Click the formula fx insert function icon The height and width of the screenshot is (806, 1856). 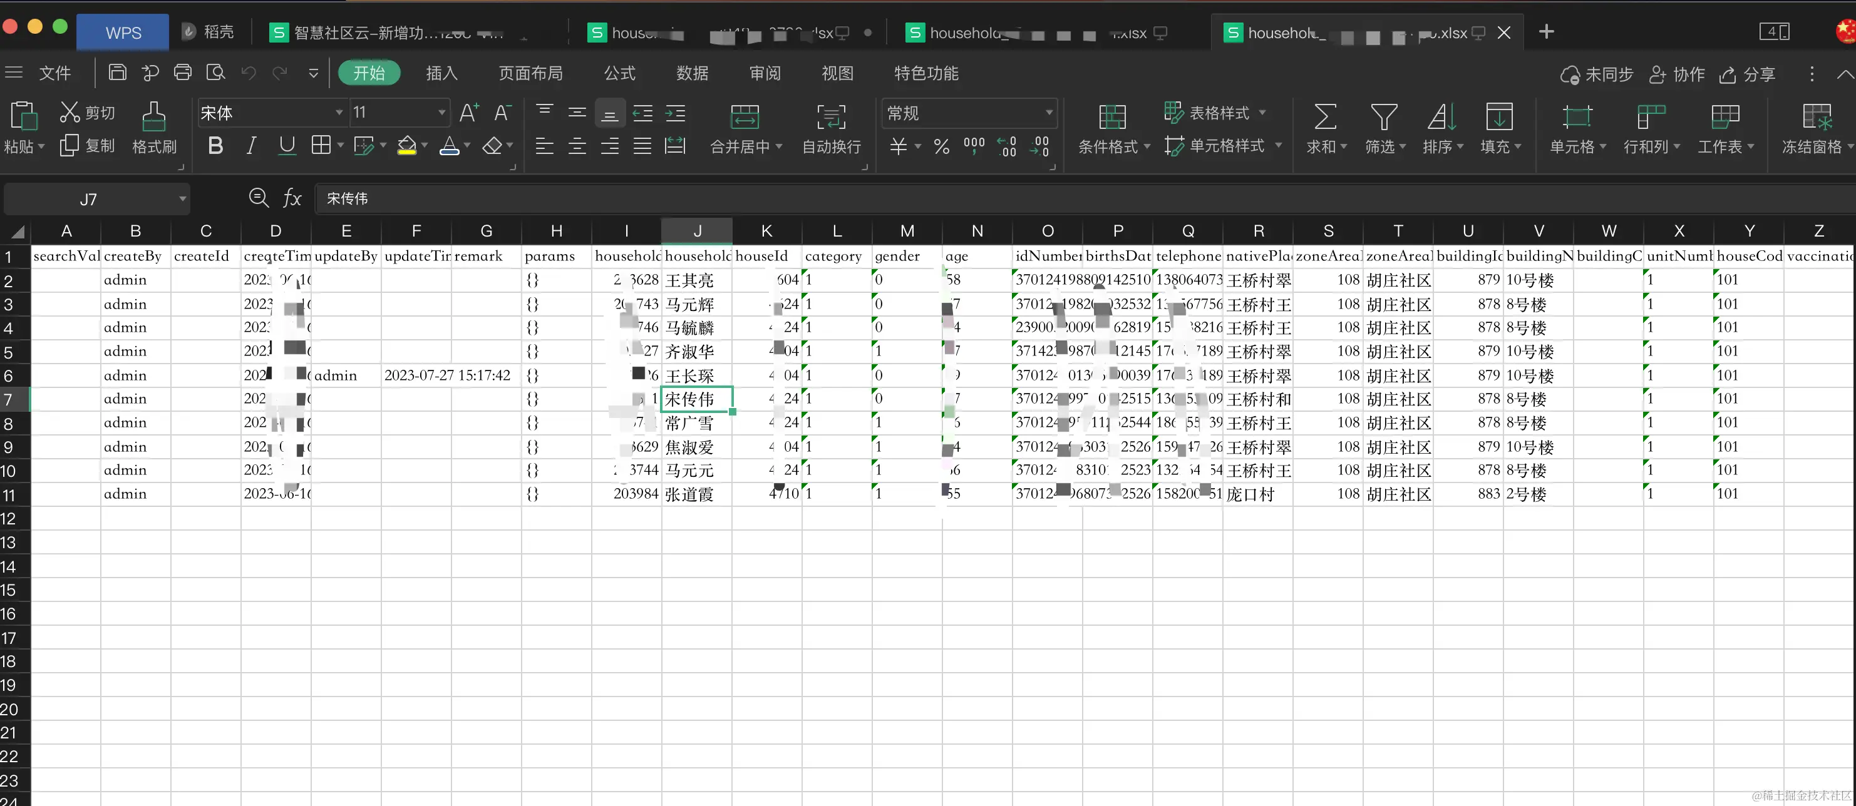pos(292,198)
